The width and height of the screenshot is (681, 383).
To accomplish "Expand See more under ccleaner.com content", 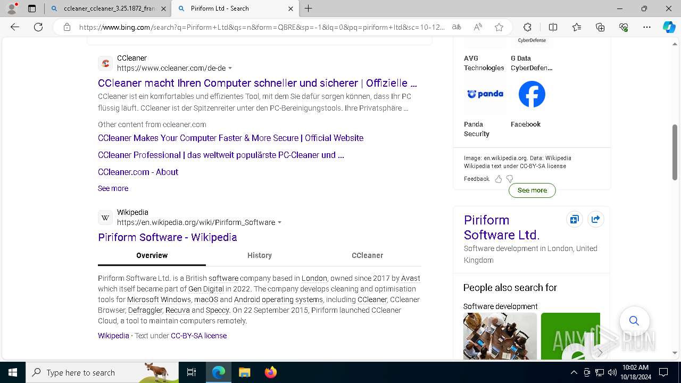I will 113,188.
